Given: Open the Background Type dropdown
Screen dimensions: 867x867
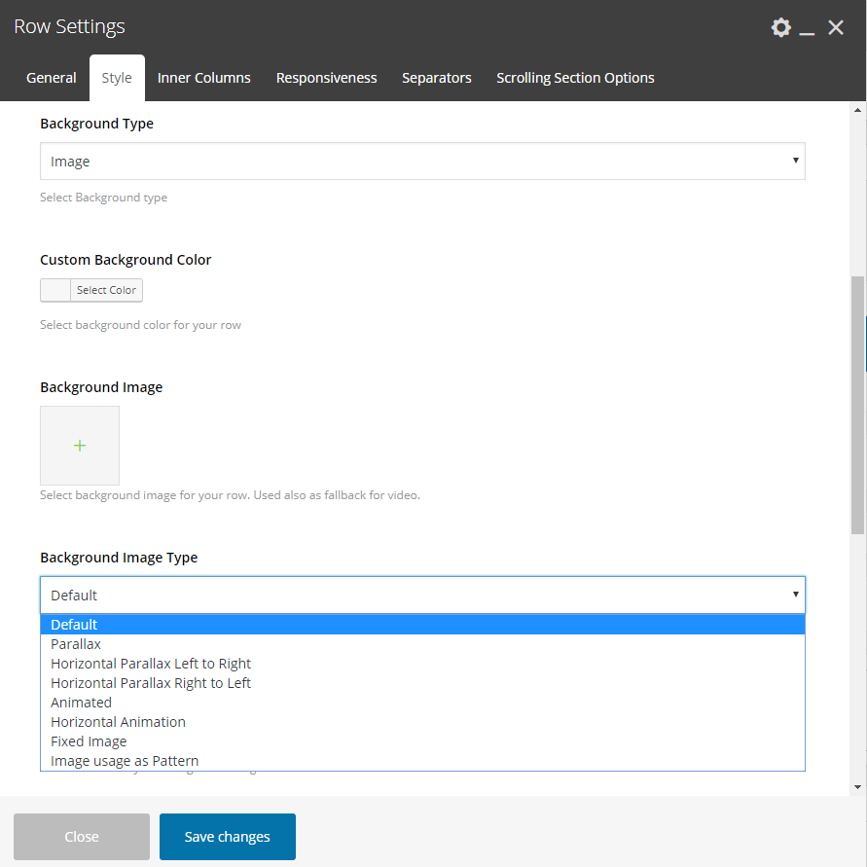Looking at the screenshot, I should (x=422, y=161).
